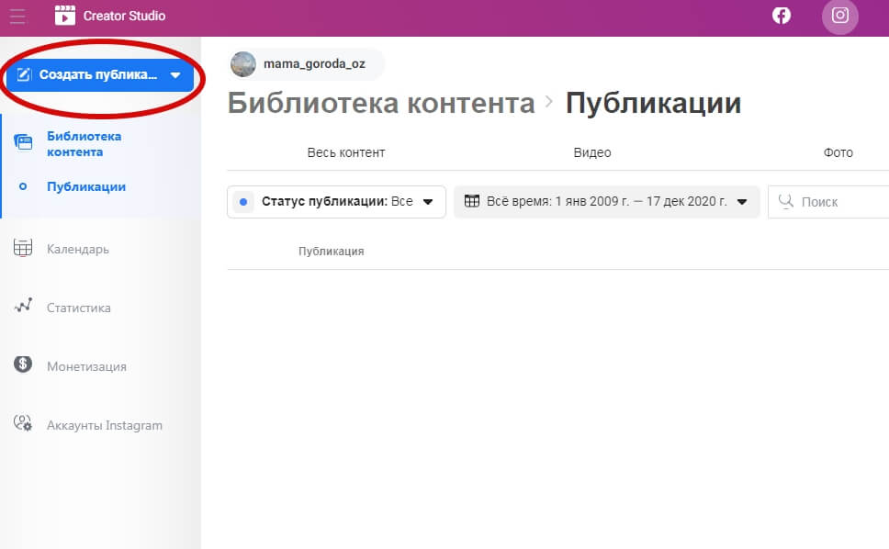Screen dimensions: 889x549
Task: Open the Монетизация section
Action: [x=86, y=366]
